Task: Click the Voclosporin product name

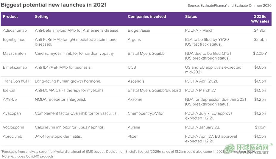Action: click(13, 127)
